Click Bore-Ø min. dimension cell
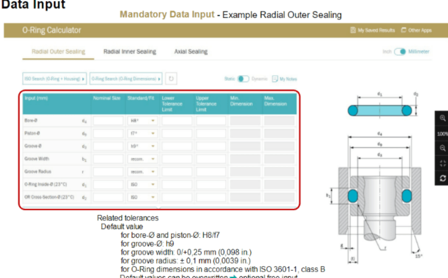The image size is (448, 278). [x=245, y=120]
